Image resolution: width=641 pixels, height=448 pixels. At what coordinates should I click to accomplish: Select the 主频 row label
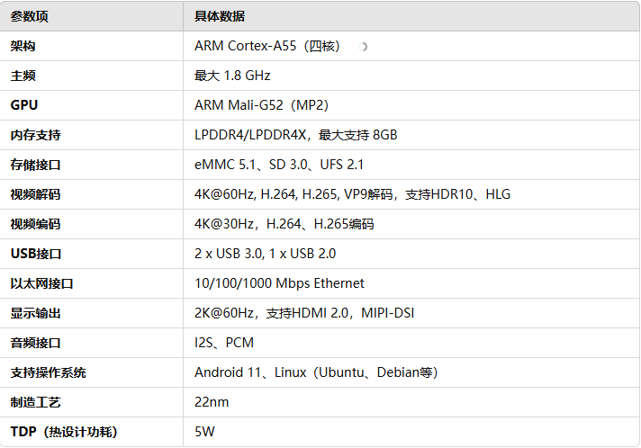click(x=23, y=76)
